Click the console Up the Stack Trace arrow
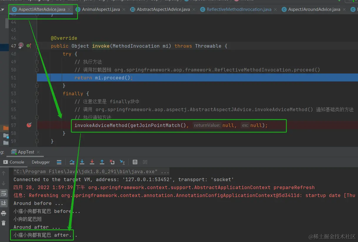Viewport: 358px width, 242px height. pos(4,173)
